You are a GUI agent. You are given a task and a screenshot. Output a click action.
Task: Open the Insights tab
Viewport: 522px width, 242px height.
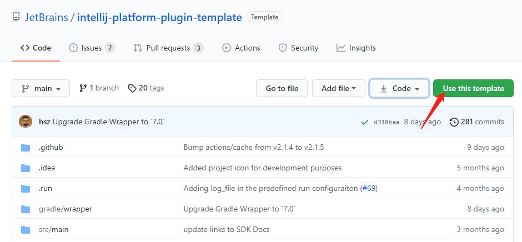pyautogui.click(x=356, y=48)
